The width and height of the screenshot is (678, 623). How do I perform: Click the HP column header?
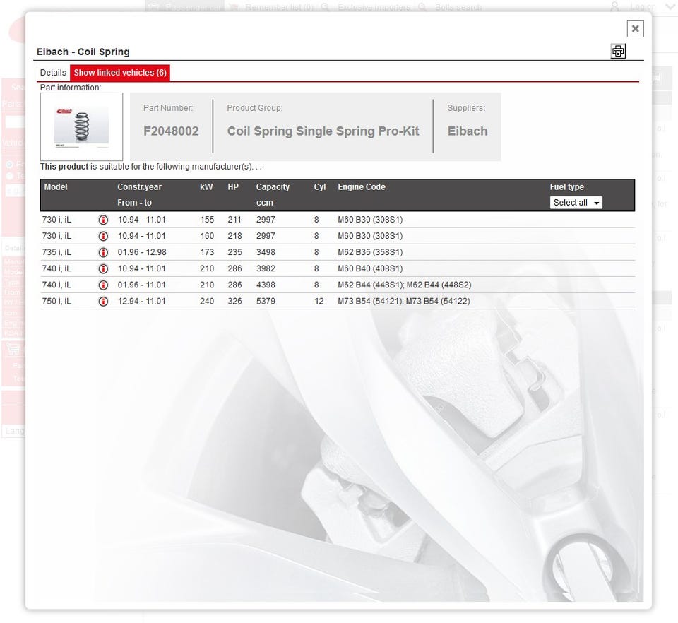coord(233,186)
